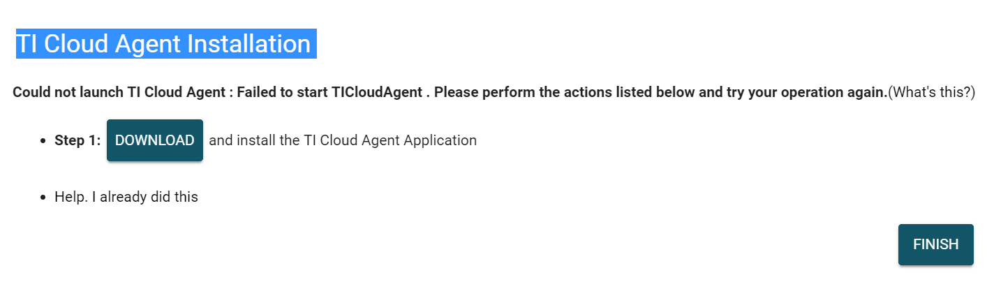This screenshot has width=994, height=289.
Task: Click "and install the TI Cloud Agent Application" text
Action: pos(343,140)
